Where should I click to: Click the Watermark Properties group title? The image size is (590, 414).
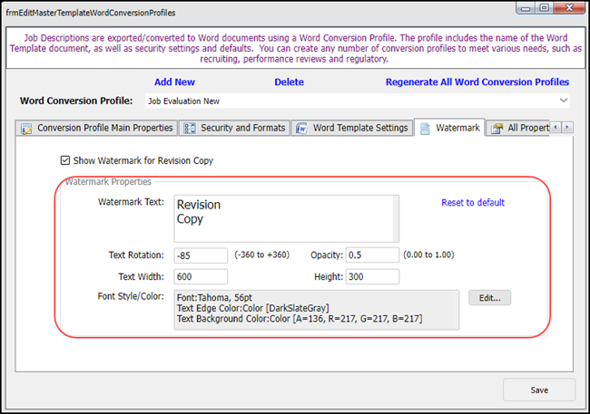[x=108, y=182]
